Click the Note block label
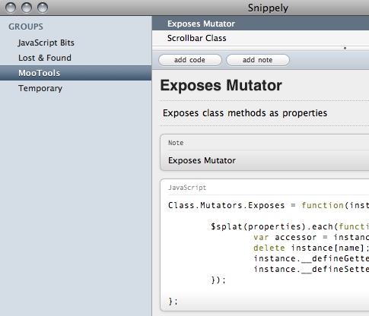Screen dimensions: 369x316 coord(176,143)
